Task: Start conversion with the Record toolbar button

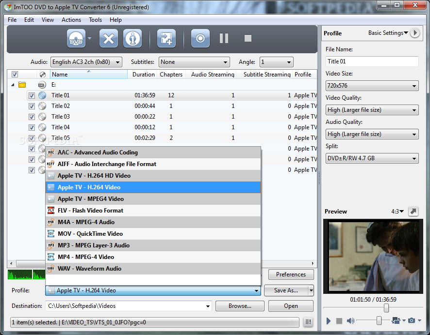Action: tap(200, 38)
